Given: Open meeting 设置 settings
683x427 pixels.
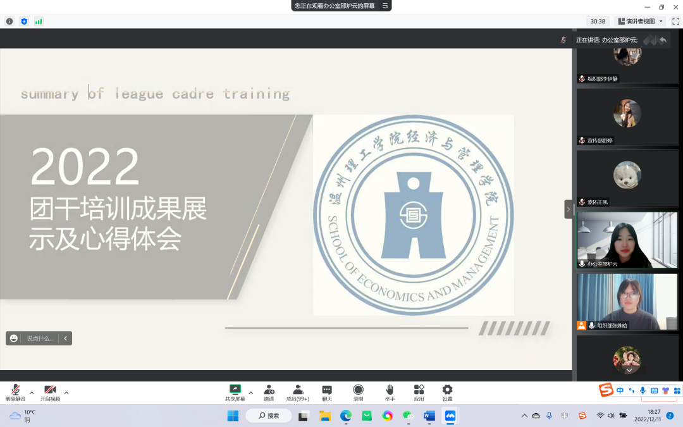Looking at the screenshot, I should coord(447,393).
